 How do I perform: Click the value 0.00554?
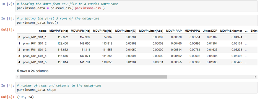click(x=195, y=37)
